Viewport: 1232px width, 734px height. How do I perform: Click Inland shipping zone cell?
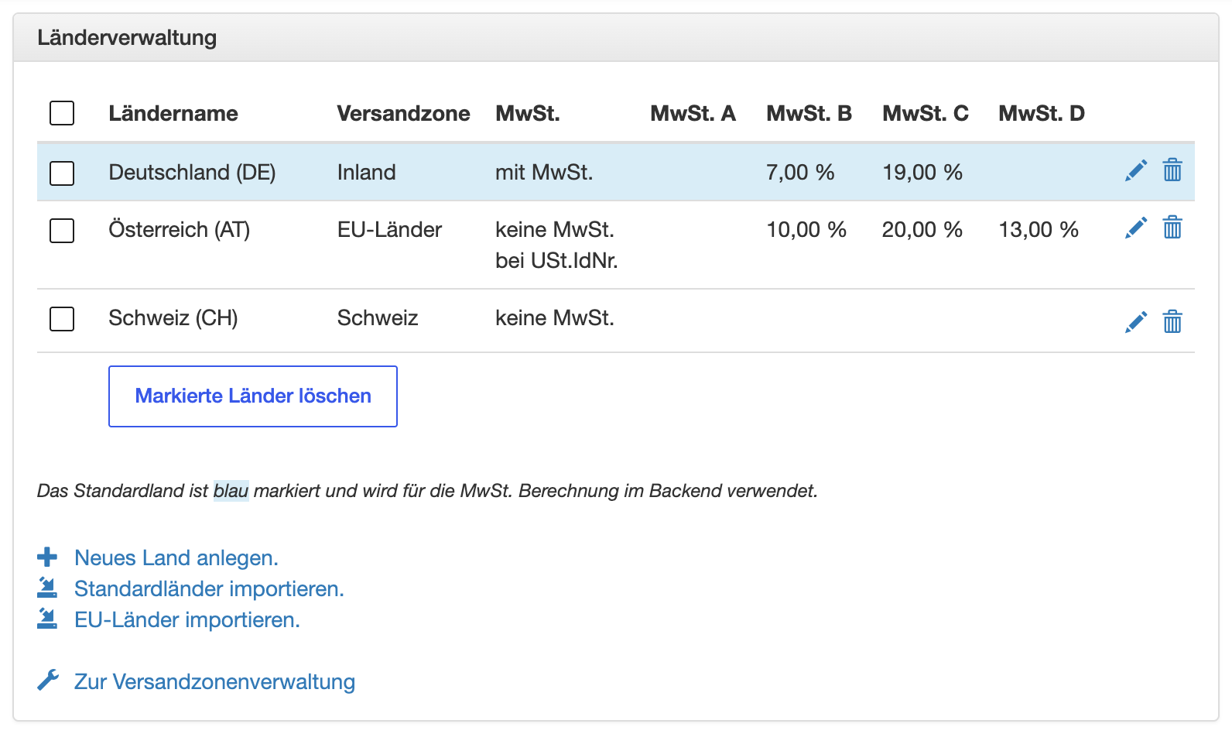(367, 172)
